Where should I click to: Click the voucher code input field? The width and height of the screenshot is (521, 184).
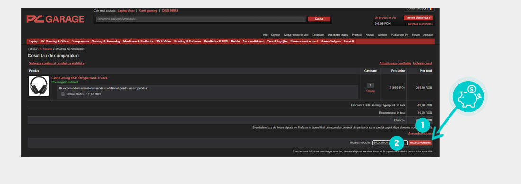390,142
